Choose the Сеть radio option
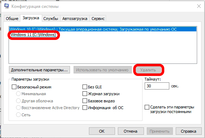Screen dimensions: 205x138 tap(18, 115)
